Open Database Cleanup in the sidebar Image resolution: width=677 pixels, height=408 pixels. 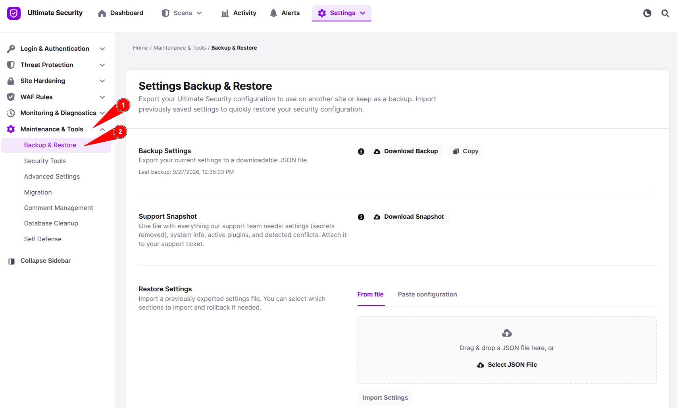tap(51, 223)
